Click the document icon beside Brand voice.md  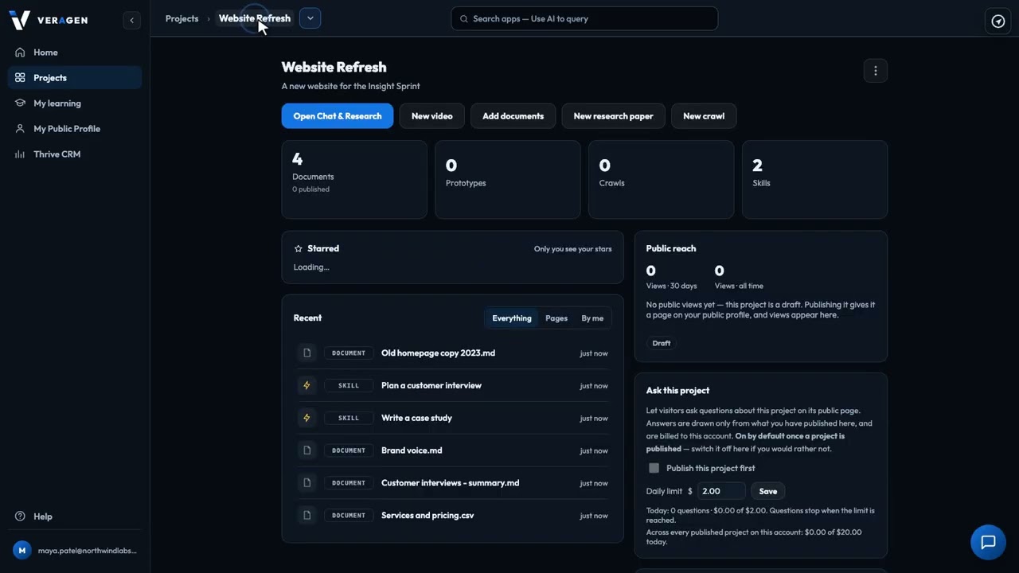point(306,450)
